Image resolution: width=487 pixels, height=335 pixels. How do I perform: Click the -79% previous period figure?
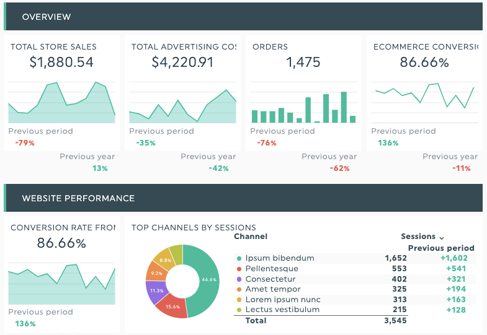25,143
